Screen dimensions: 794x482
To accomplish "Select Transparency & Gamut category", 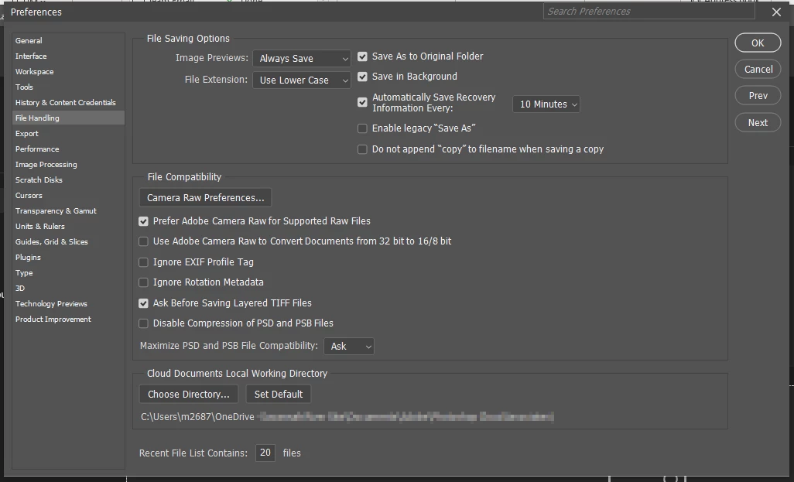I will 68,210.
